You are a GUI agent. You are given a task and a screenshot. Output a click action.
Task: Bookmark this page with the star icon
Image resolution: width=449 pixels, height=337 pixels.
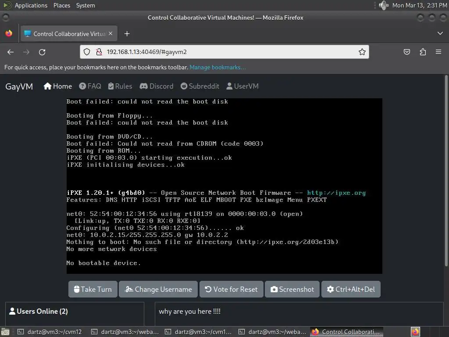362,52
